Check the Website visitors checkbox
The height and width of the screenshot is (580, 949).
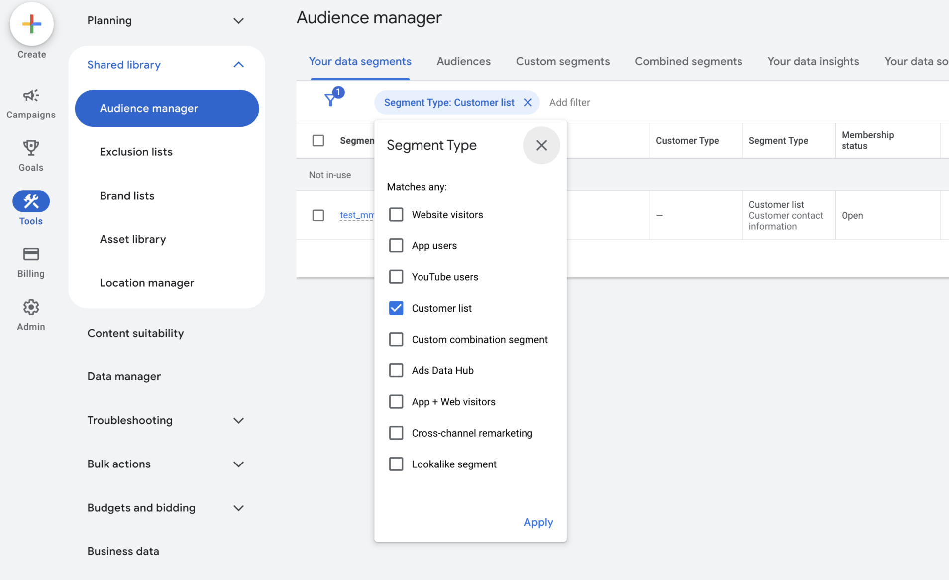coord(396,215)
